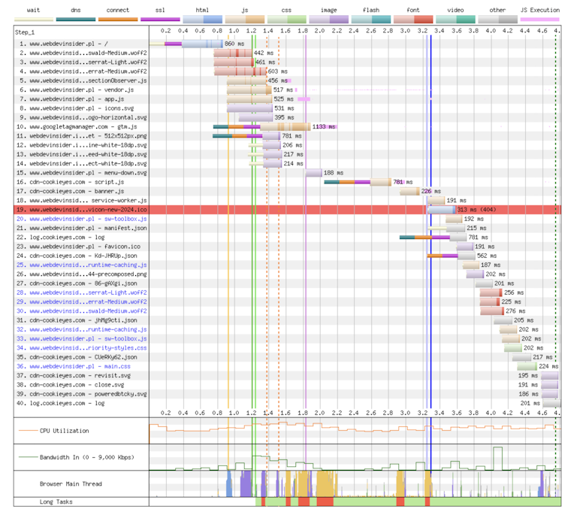Image resolution: width=577 pixels, height=512 pixels.
Task: Click the ssl legend color swatch
Action: [x=160, y=19]
